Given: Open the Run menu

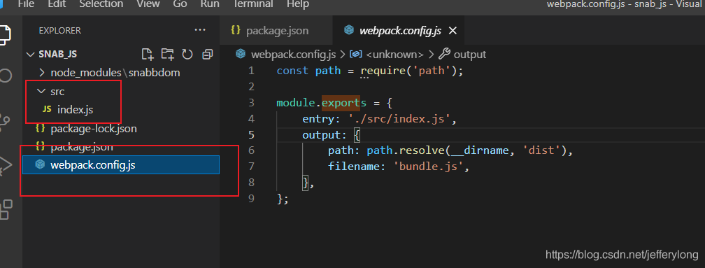Looking at the screenshot, I should click(210, 4).
